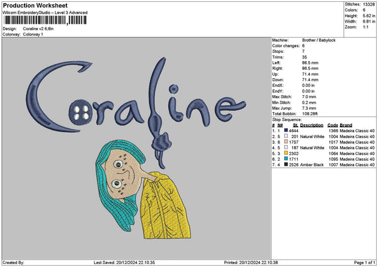Image resolution: width=378 pixels, height=267 pixels.
Task: Click the Machine value Brother / Babylock
Action: coord(321,40)
